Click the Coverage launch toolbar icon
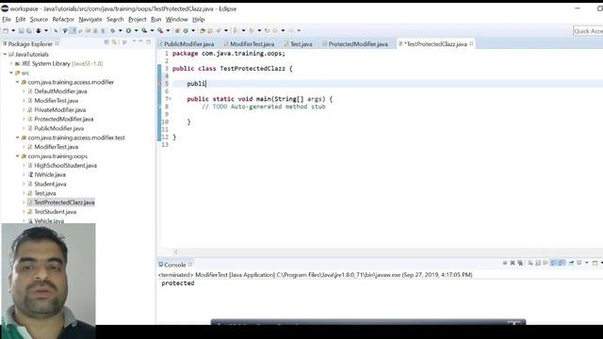603x339 pixels. click(144, 31)
